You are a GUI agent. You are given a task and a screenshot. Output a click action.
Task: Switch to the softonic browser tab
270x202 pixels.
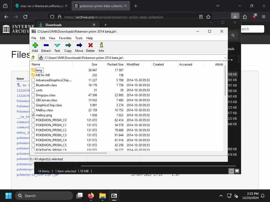click(x=41, y=6)
